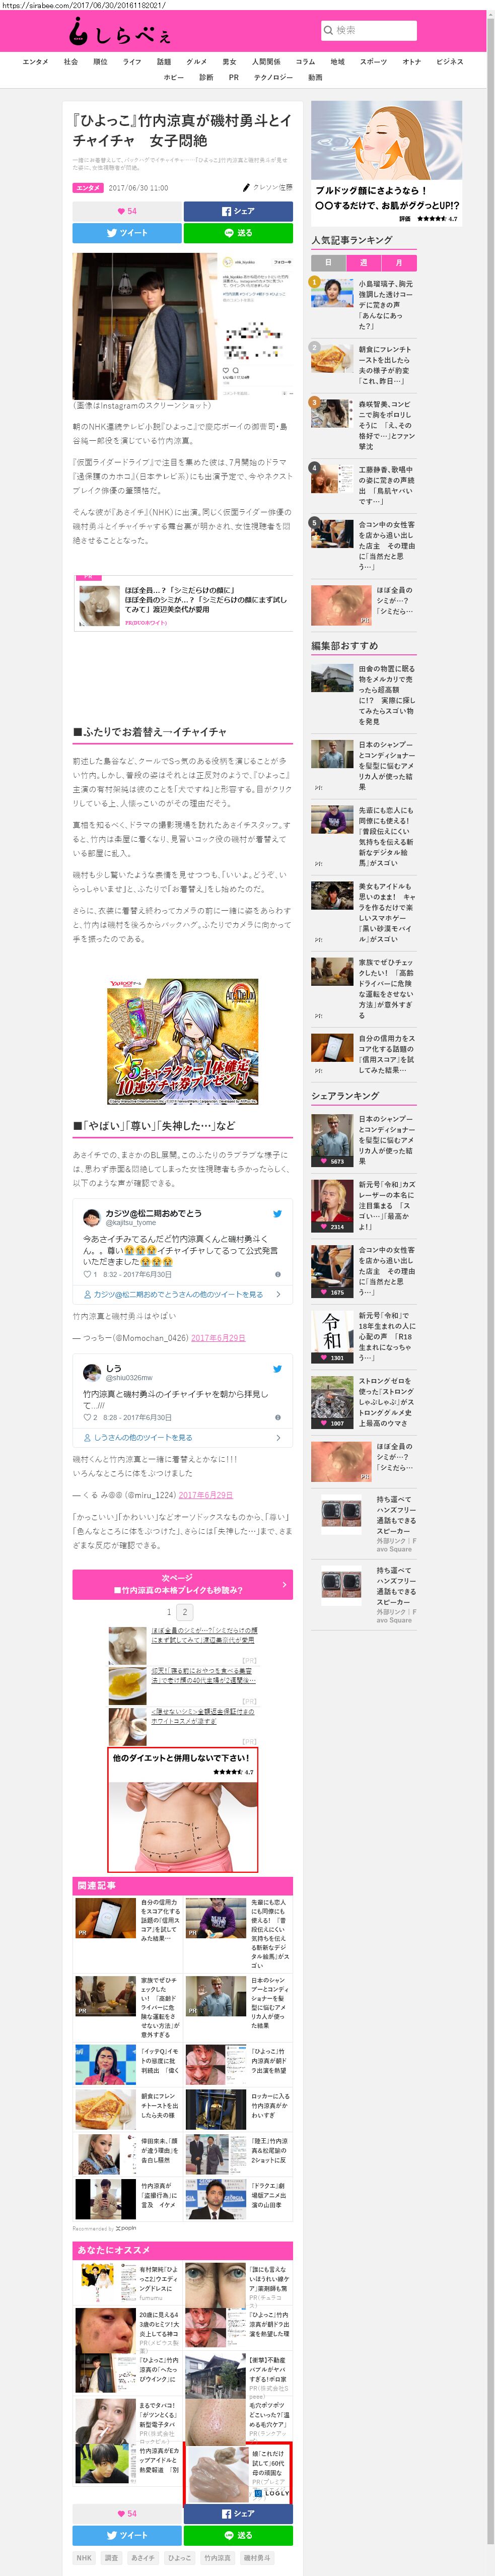Switch the popular ranking to 月 (monthly)
Image resolution: width=495 pixels, height=2576 pixels.
[x=399, y=262]
